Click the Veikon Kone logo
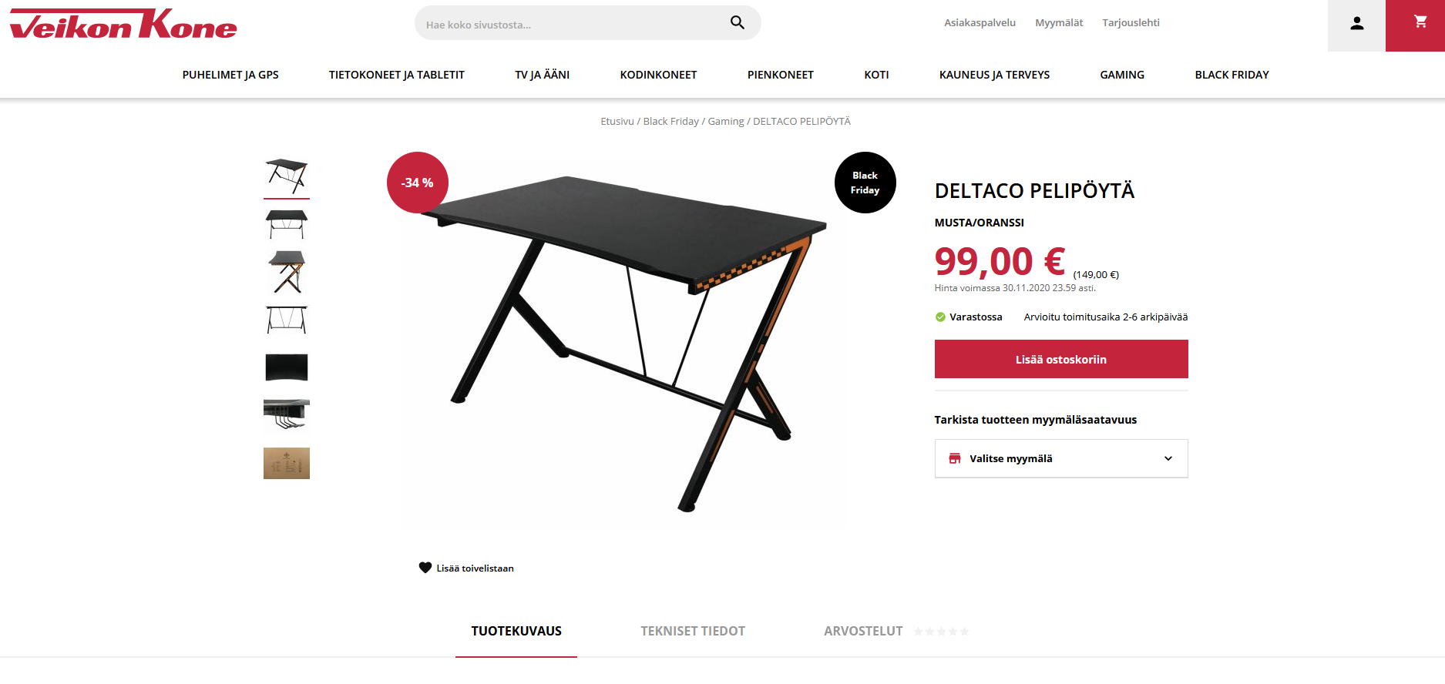 click(123, 24)
